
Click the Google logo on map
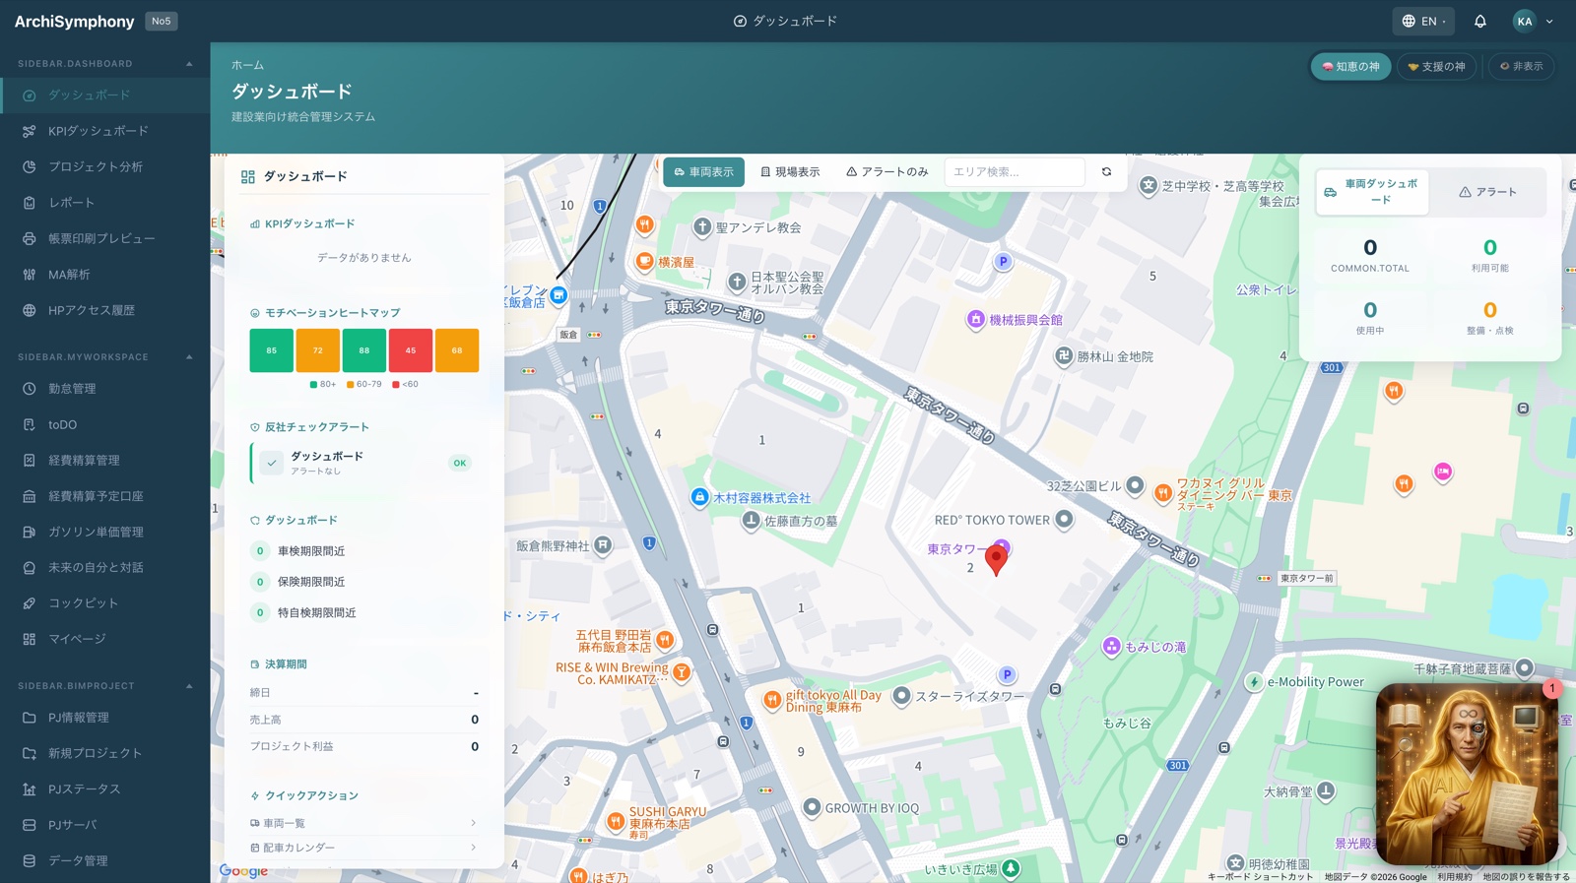[243, 871]
